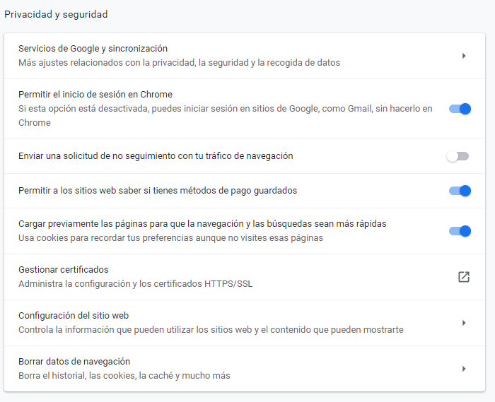Select the Permitir a los sitios web saber label
Screen dimensions: 495x402
tap(157, 191)
